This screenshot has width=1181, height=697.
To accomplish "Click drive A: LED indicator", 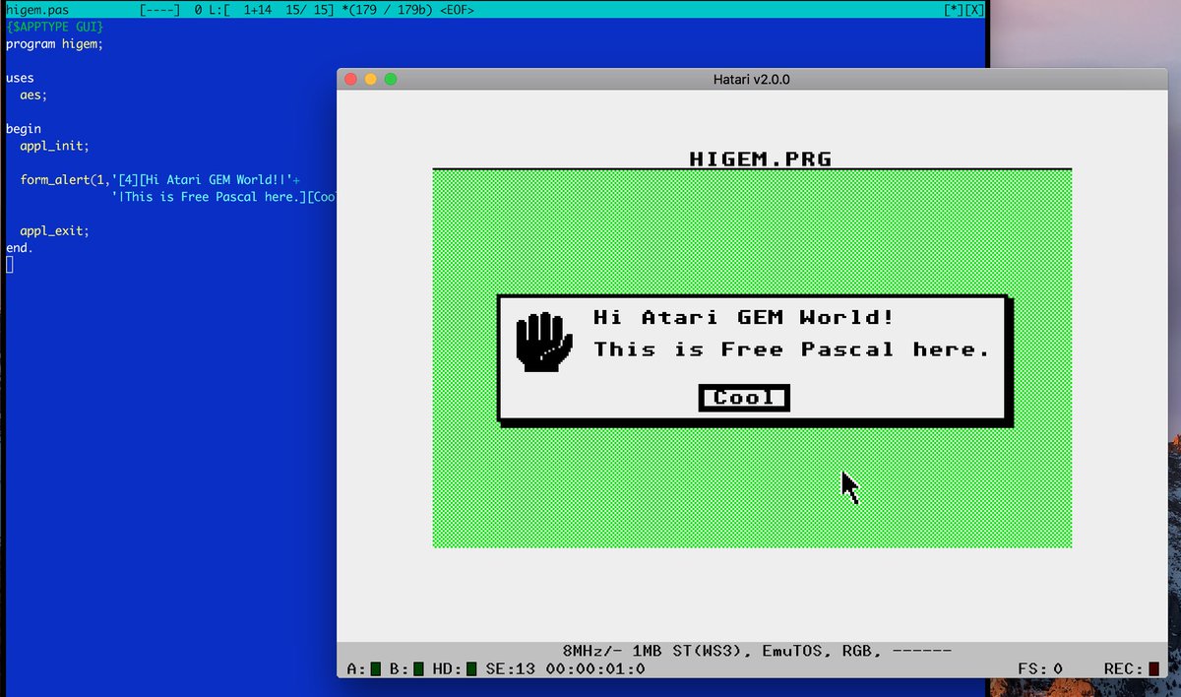I will pyautogui.click(x=376, y=669).
